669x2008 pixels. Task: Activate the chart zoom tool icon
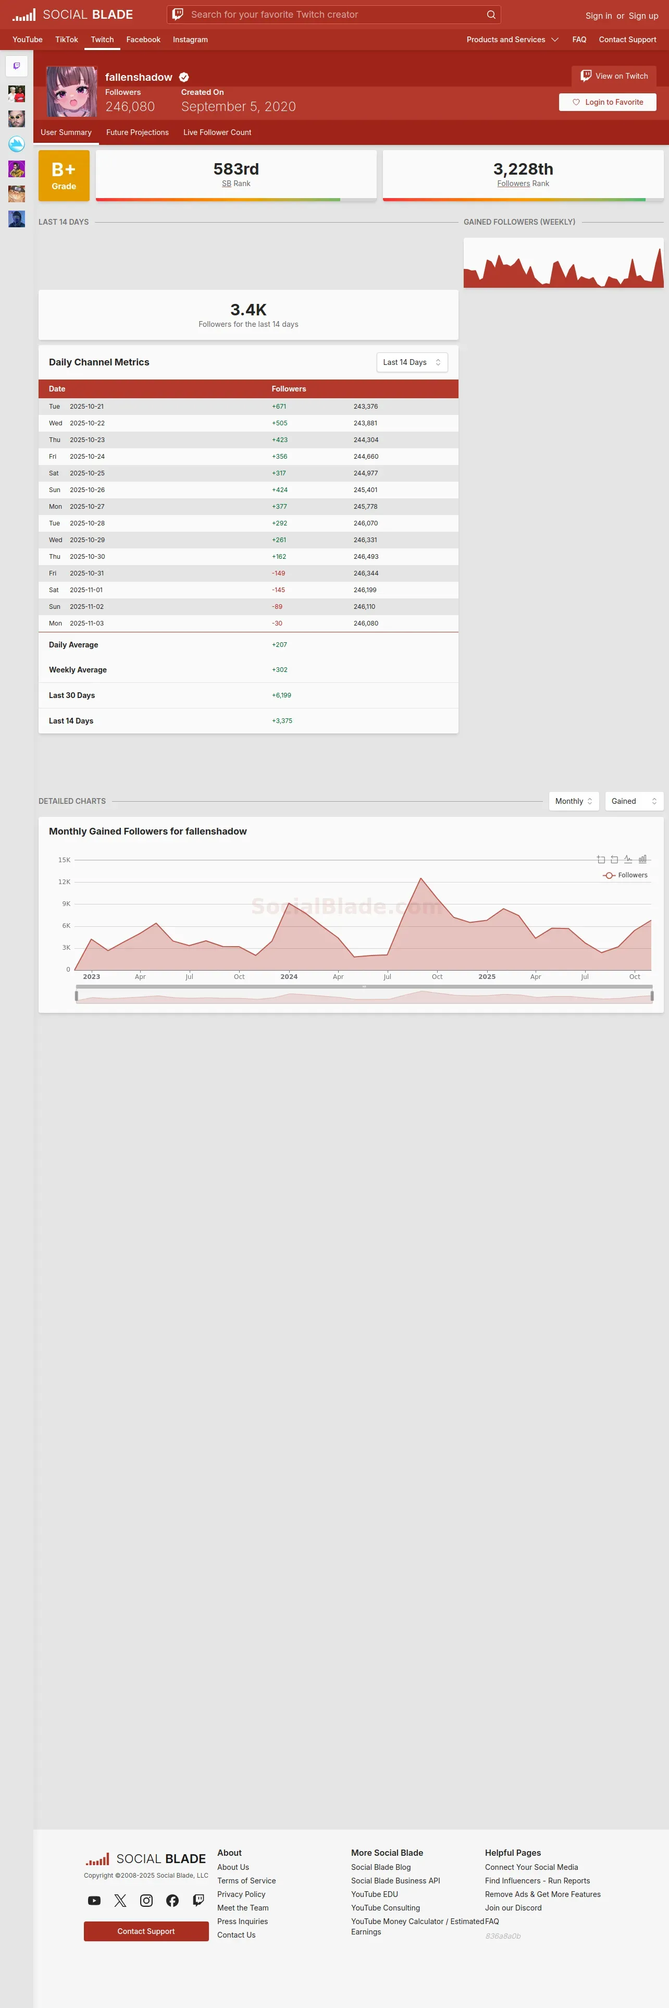tap(600, 859)
